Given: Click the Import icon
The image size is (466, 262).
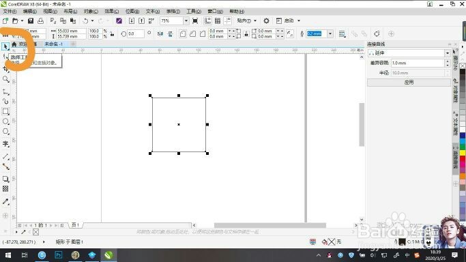Looking at the screenshot, I should click(132, 20).
